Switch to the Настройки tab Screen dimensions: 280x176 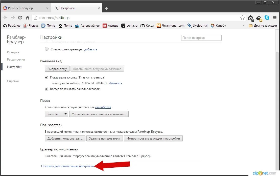click(77, 8)
